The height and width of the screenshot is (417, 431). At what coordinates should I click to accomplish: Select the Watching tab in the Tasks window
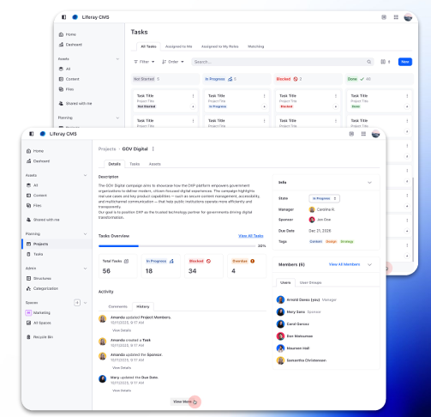[x=255, y=46]
